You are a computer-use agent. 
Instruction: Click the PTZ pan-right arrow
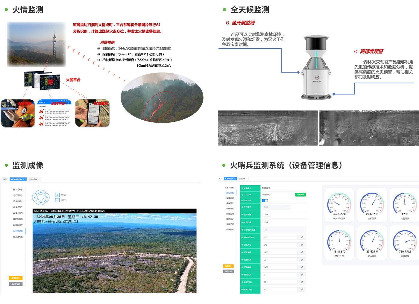47,197
